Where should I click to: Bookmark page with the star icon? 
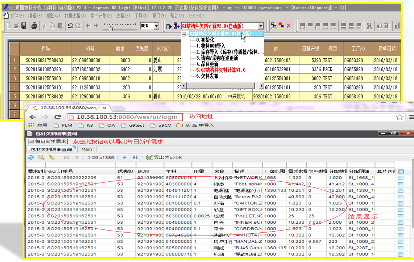(x=399, y=117)
